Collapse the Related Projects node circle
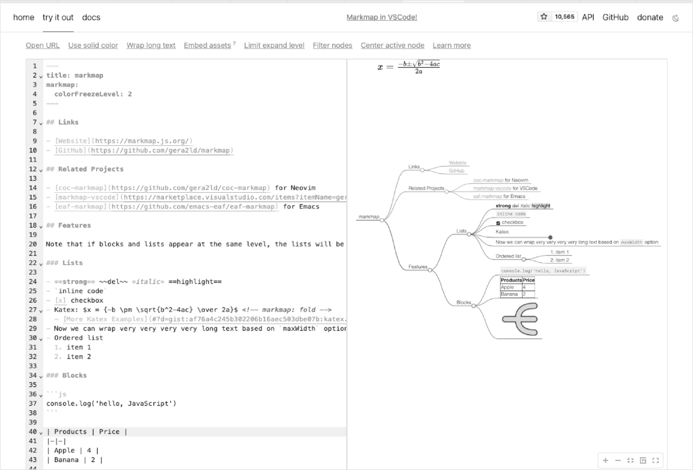Image resolution: width=693 pixels, height=470 pixels. click(446, 192)
